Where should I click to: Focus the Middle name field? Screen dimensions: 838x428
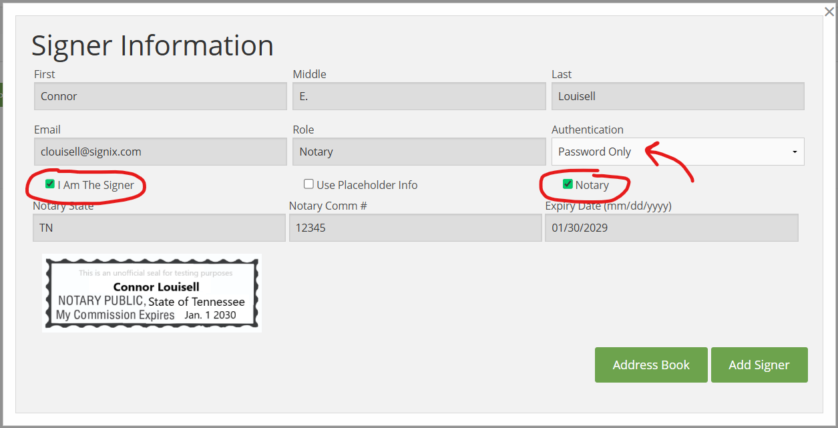pyautogui.click(x=419, y=96)
